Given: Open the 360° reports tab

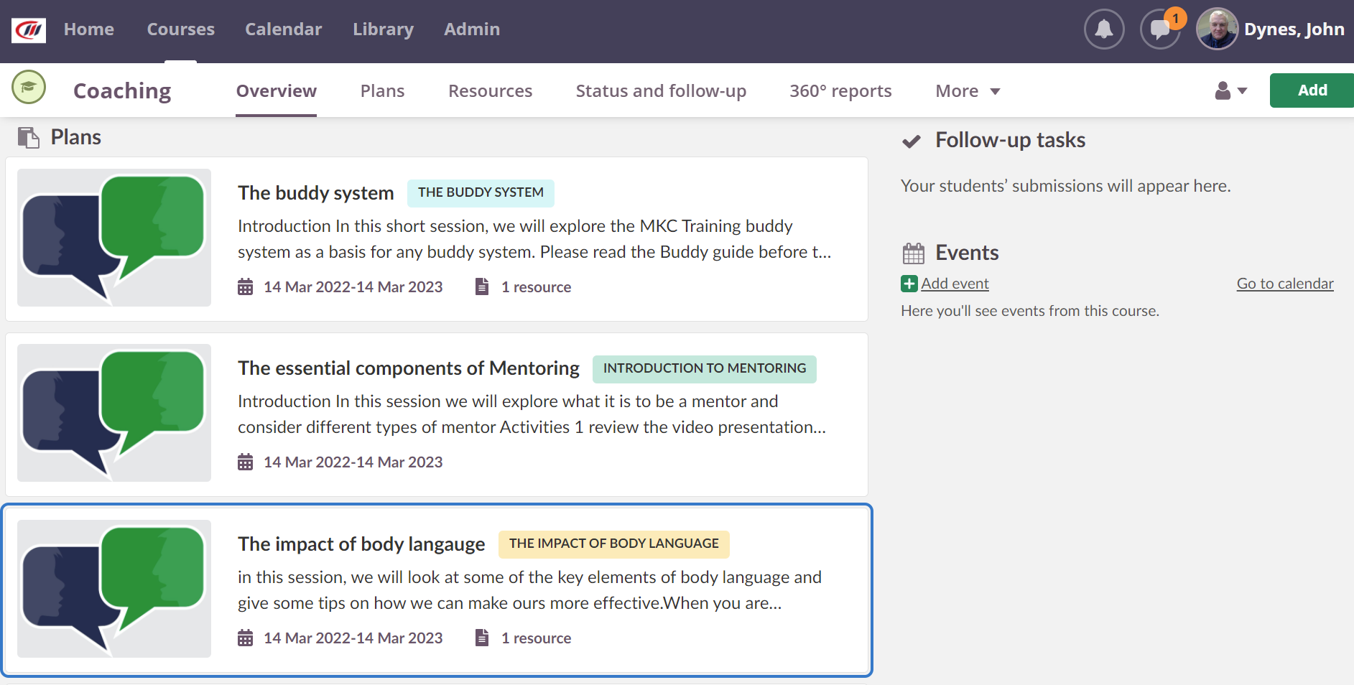Looking at the screenshot, I should point(840,91).
